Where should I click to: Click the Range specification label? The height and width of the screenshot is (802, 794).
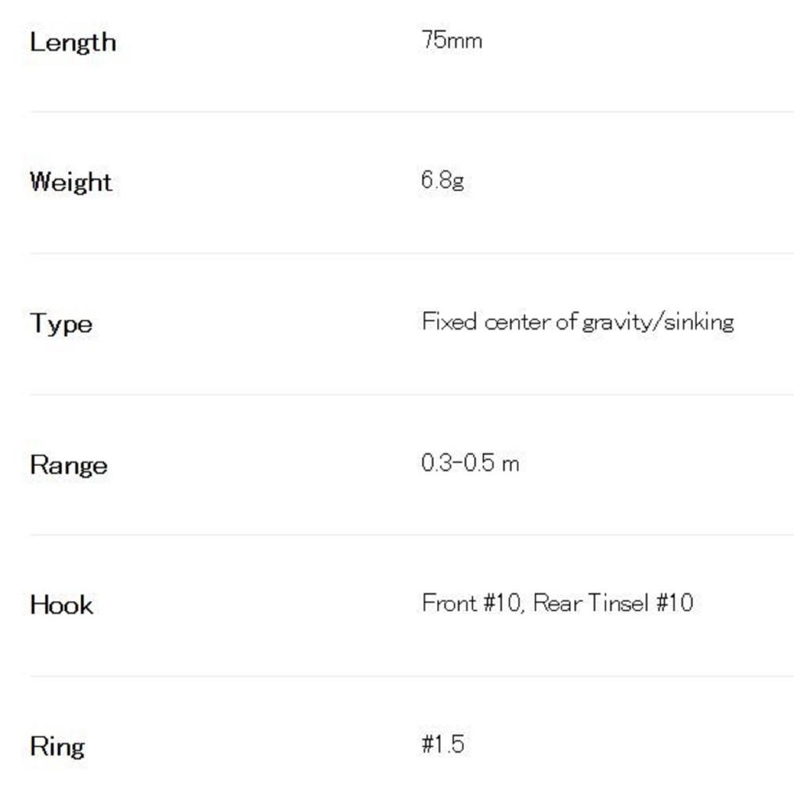(x=68, y=464)
